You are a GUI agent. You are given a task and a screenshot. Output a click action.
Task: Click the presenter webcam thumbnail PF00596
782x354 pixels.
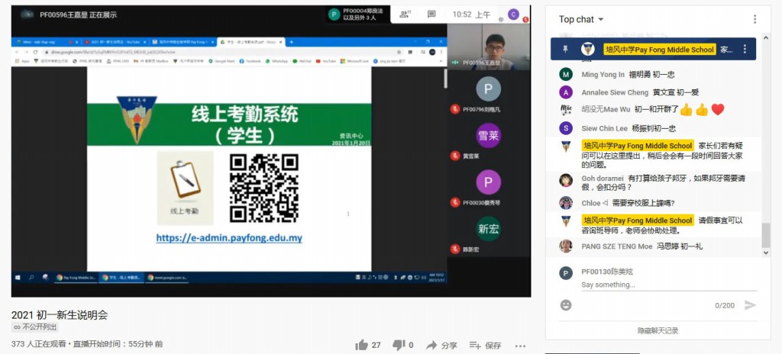pos(489,46)
